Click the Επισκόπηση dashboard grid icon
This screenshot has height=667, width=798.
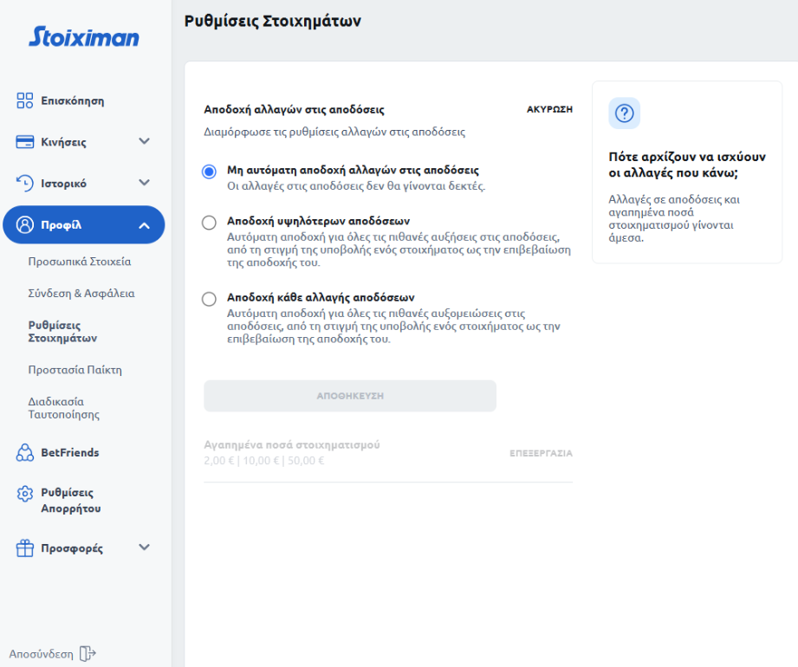coord(25,100)
